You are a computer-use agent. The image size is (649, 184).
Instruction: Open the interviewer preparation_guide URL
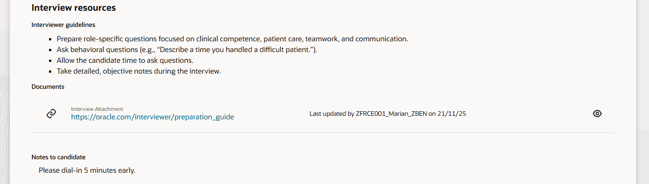[152, 117]
